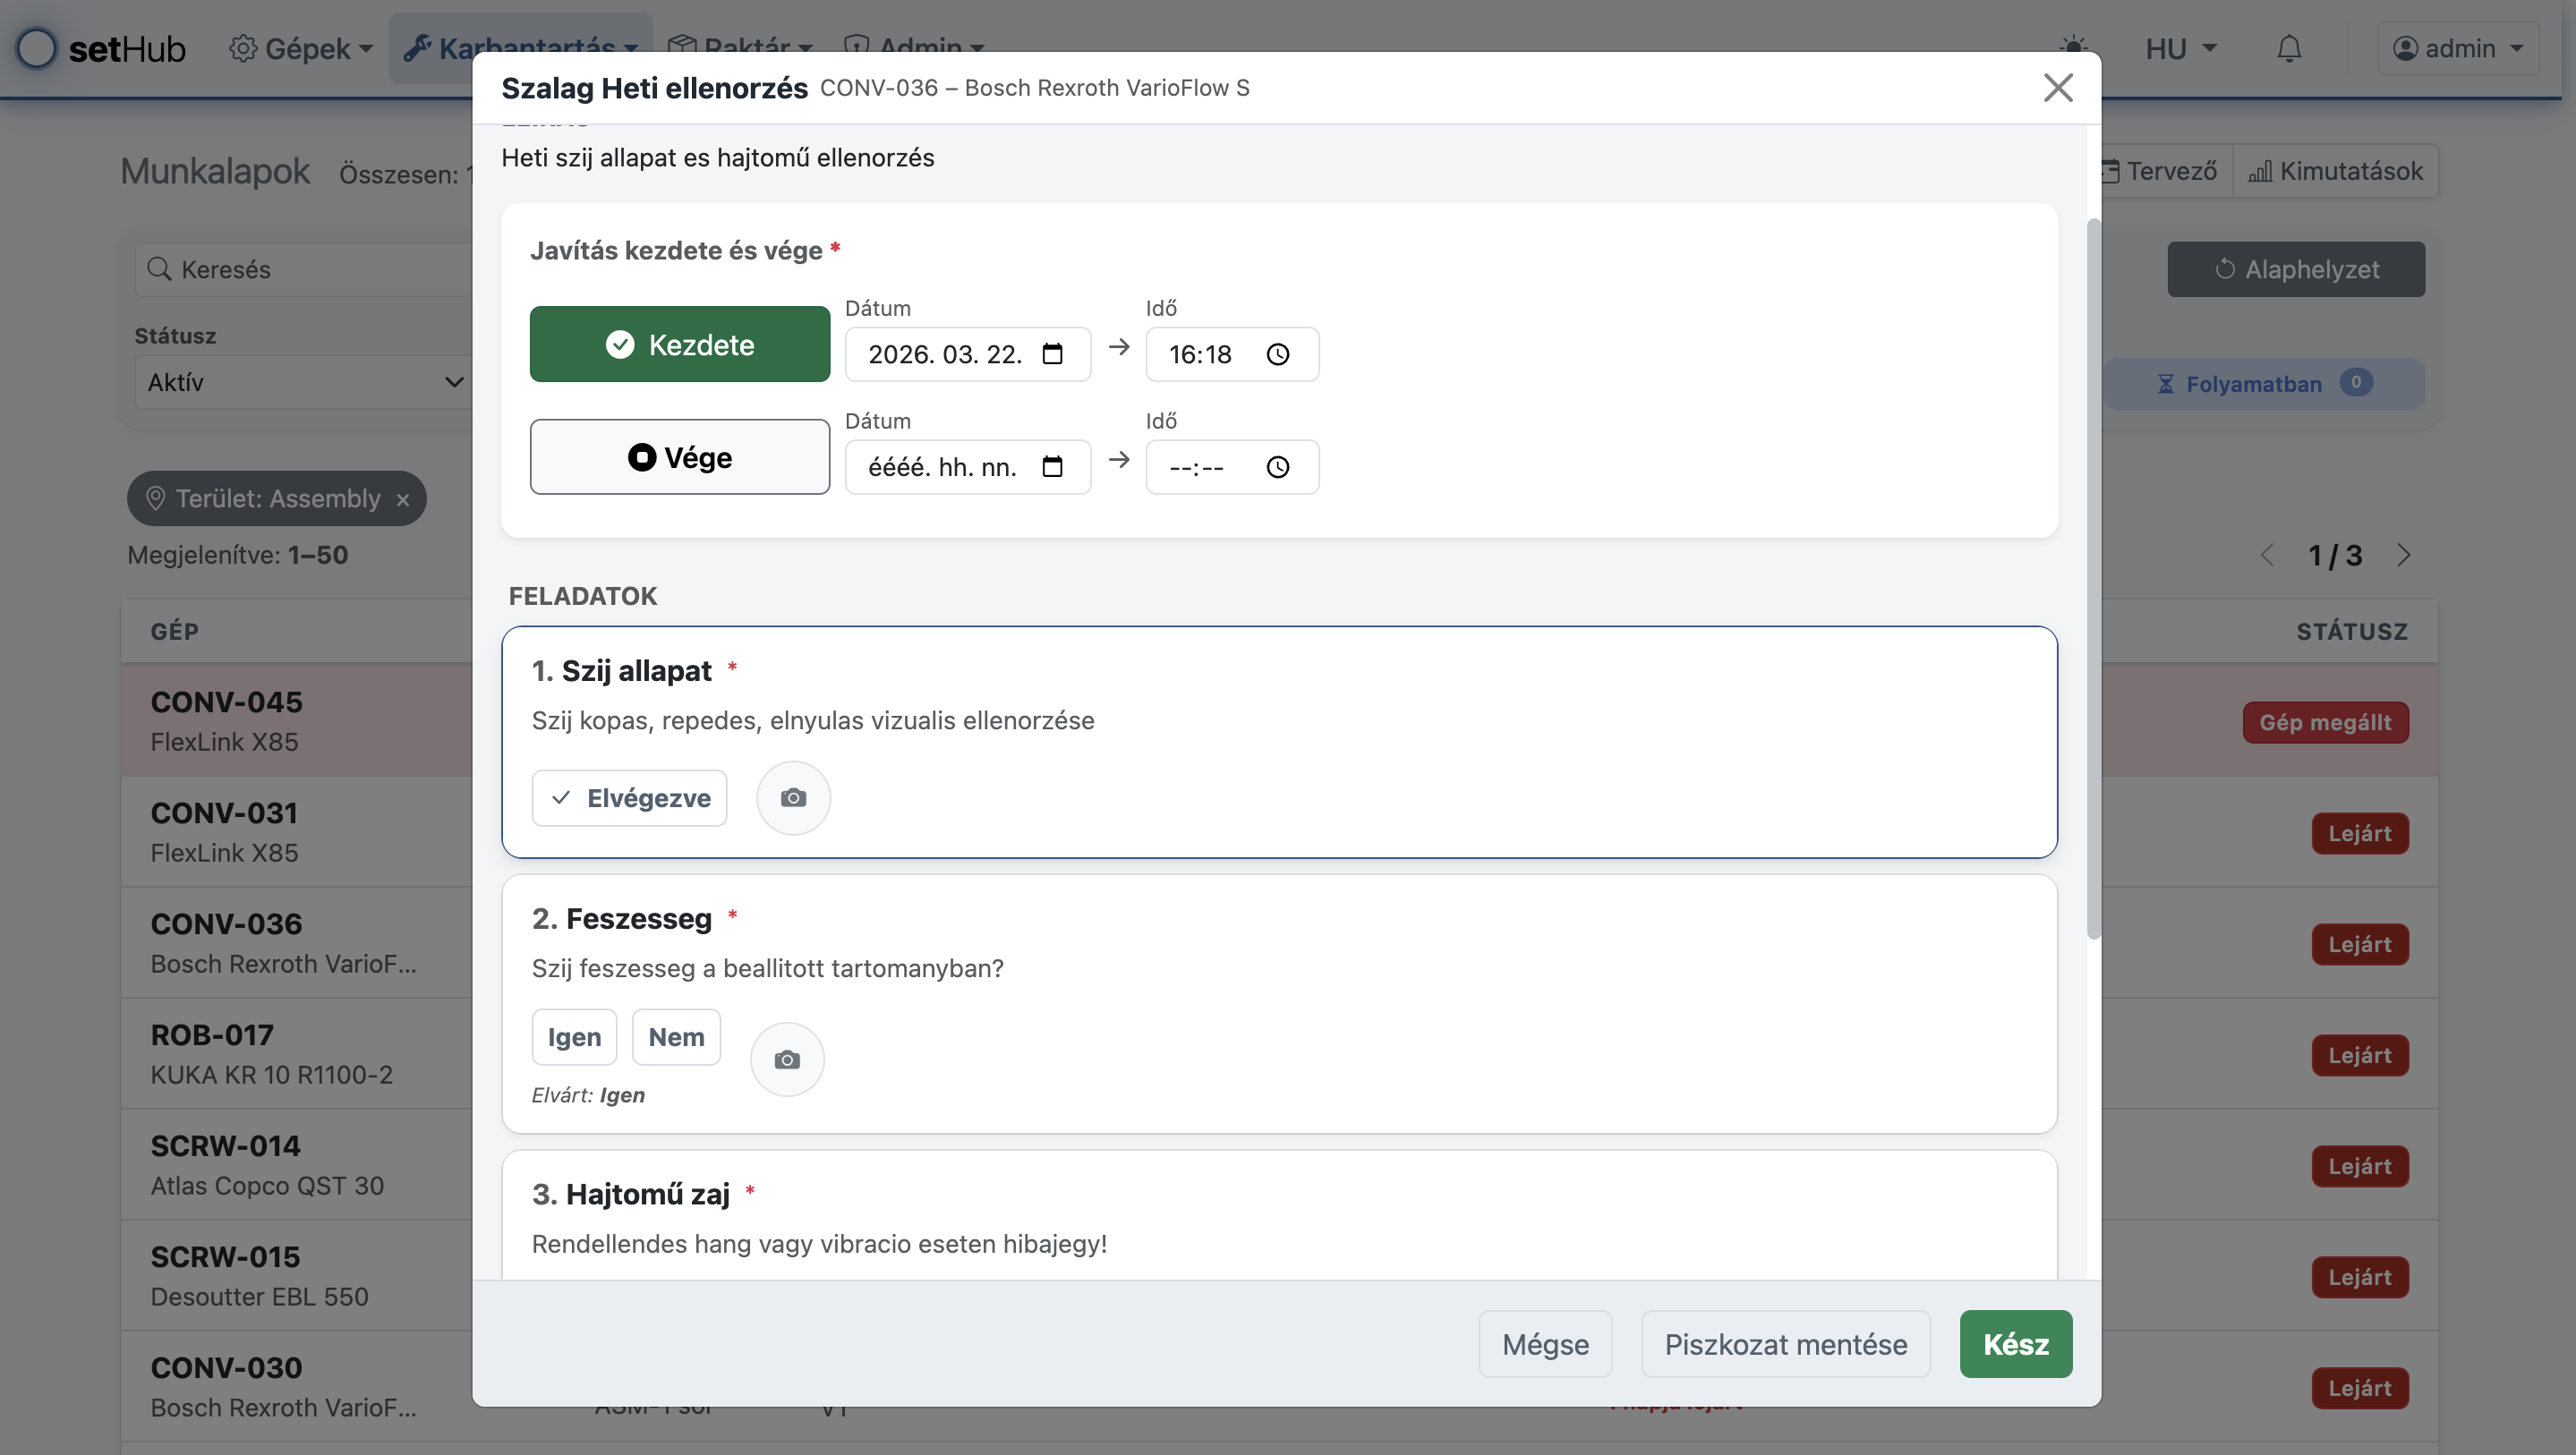Close the Szalag Heti ellenorzés dialog

pos(2057,88)
